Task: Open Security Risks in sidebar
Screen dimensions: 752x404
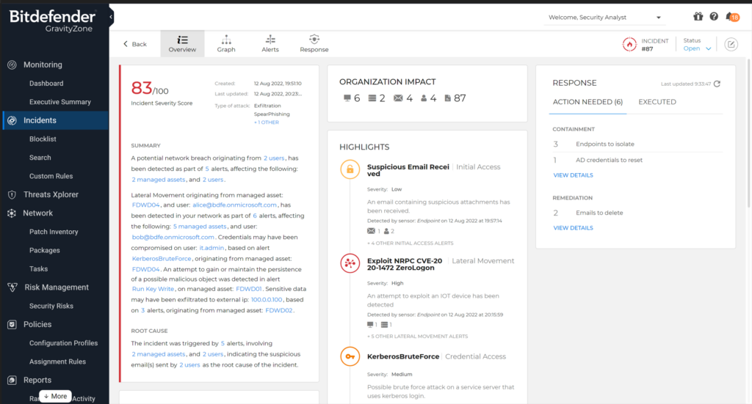Action: coord(51,306)
